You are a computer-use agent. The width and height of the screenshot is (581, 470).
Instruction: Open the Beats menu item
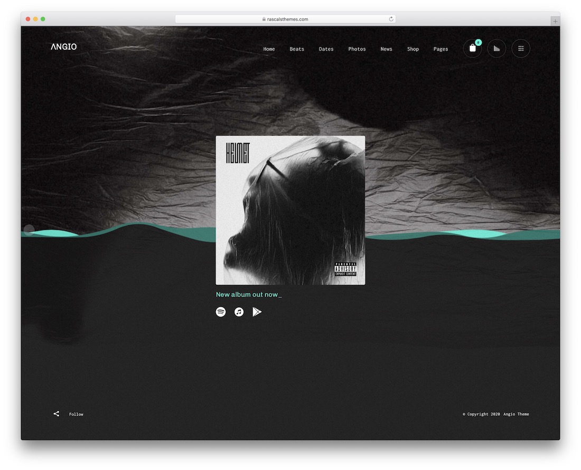[x=297, y=49]
